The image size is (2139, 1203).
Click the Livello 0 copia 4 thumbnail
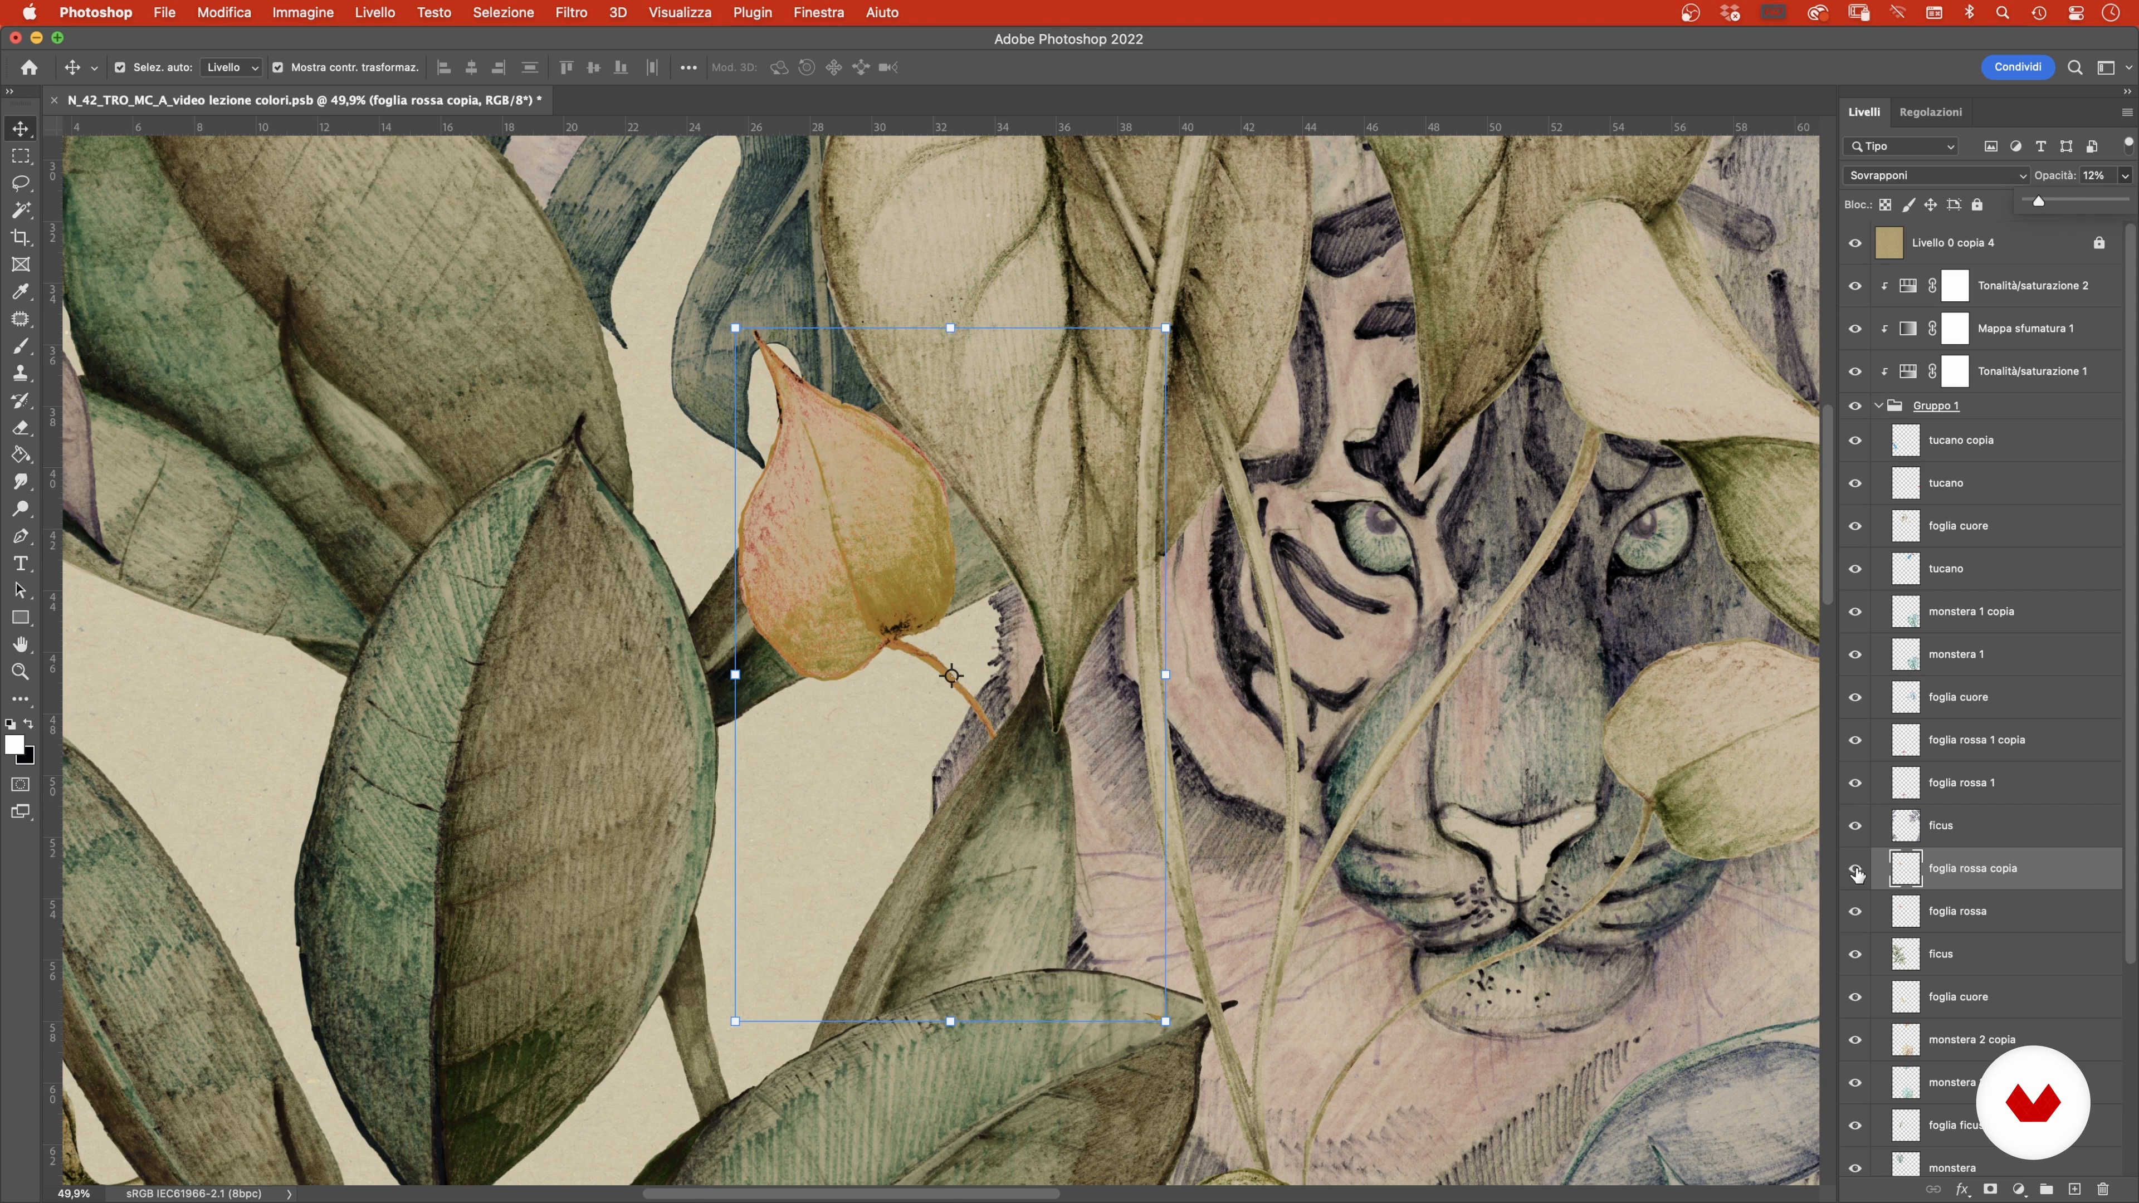(x=1889, y=243)
